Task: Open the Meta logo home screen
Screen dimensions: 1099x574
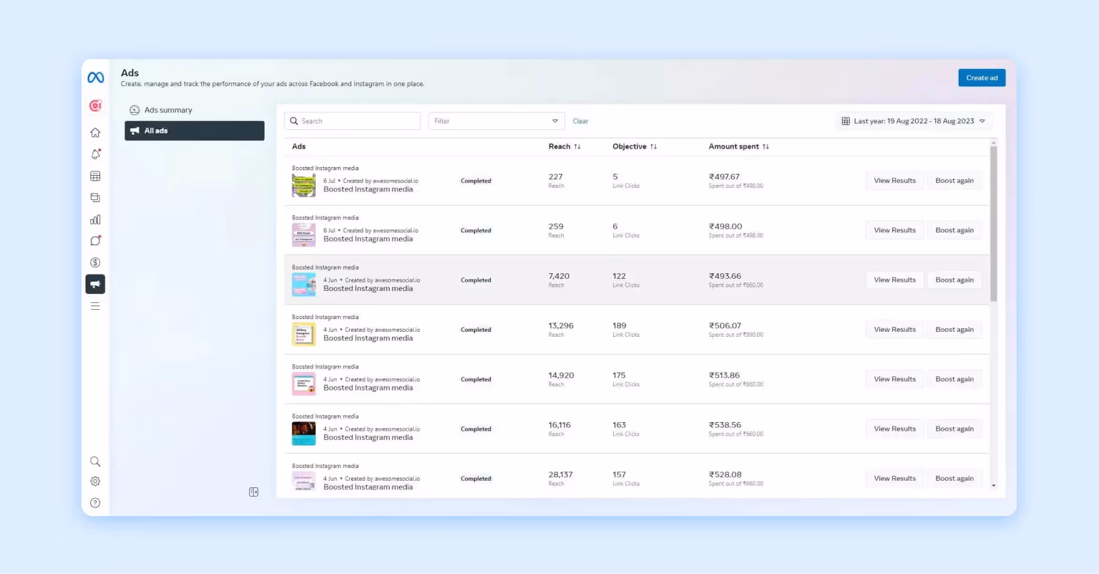Action: click(95, 77)
